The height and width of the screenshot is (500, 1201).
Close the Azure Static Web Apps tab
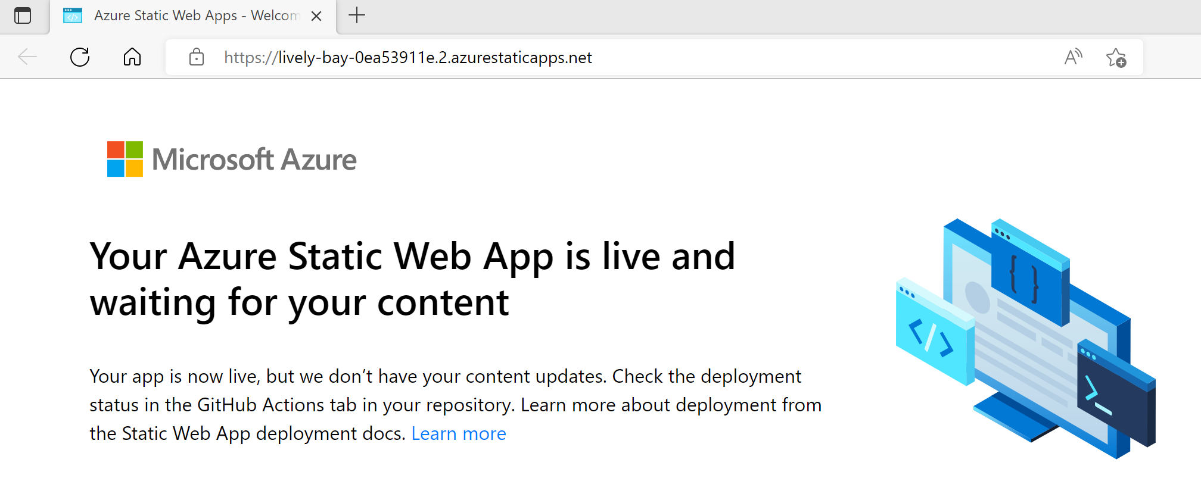tap(316, 16)
